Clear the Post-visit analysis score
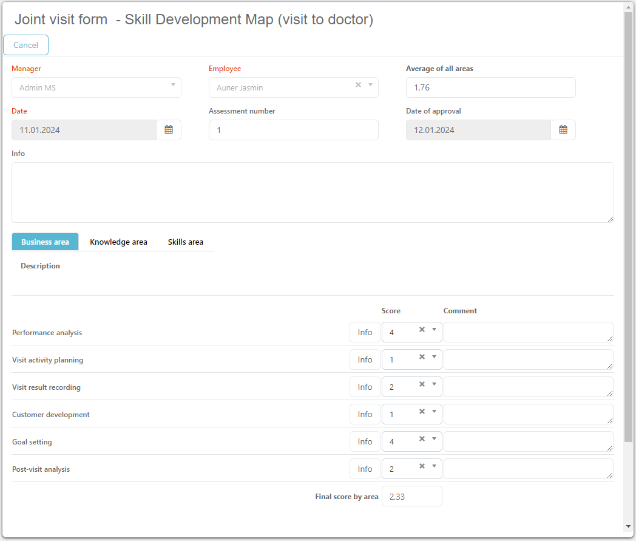The image size is (636, 541). click(422, 466)
